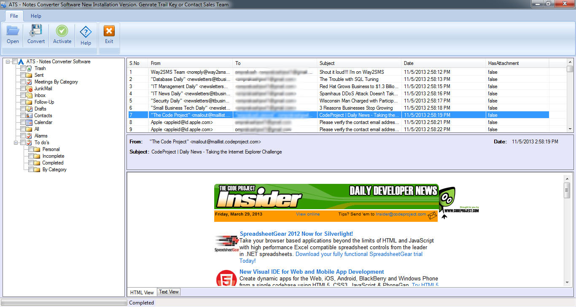Screen dimensions: 576x307
Task: Toggle the Drafts checkbox
Action: (x=22, y=109)
